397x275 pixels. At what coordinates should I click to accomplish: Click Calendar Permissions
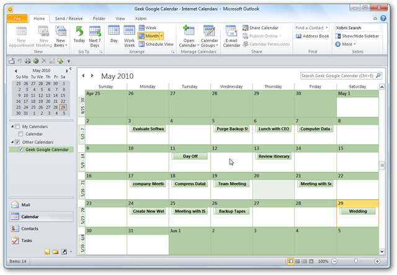266,44
